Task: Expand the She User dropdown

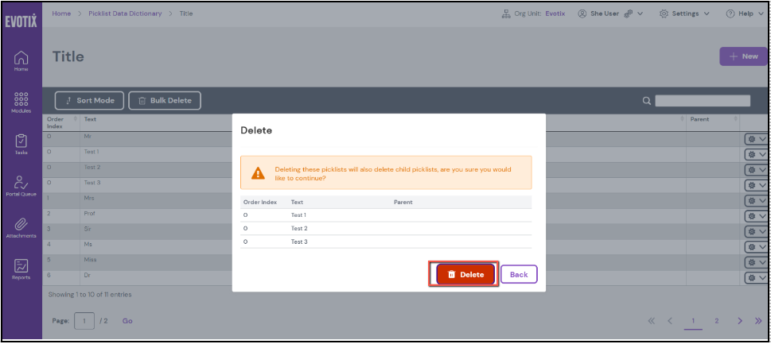Action: point(610,14)
